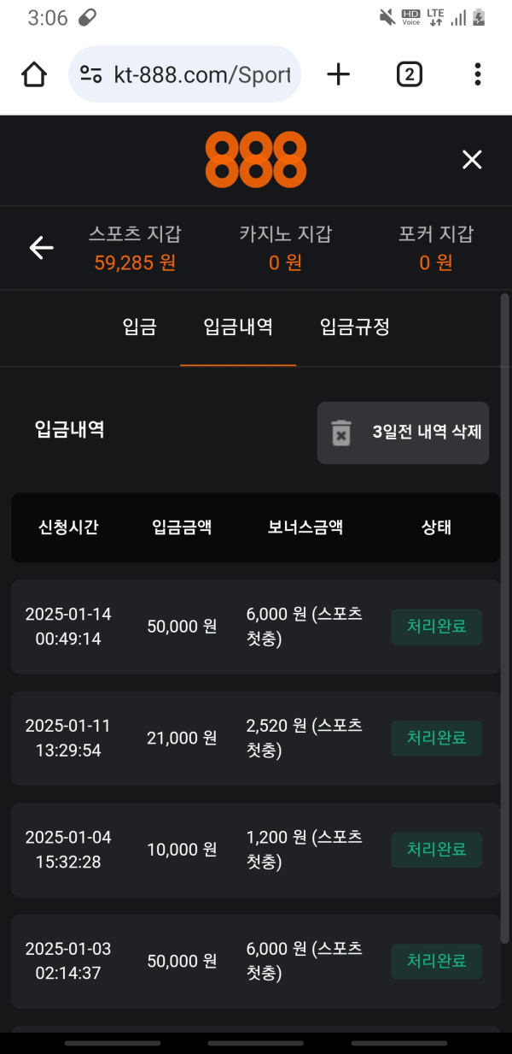Select the 입금내역 tab
The height and width of the screenshot is (1054, 512).
coord(238,327)
